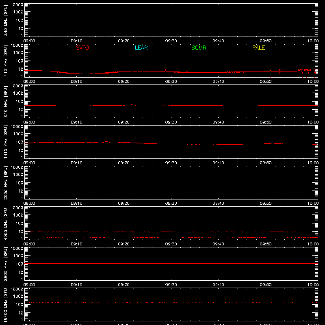Click 09:20 label under 410 MHz panel
Viewport: 325px width, 325px height.
(124, 82)
